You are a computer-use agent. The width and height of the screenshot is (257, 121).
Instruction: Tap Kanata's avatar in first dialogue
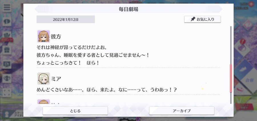pyautogui.click(x=44, y=36)
